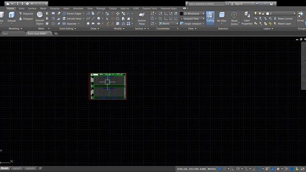The height and width of the screenshot is (172, 306).
Task: Click the Move tool in Modify panel
Action: (118, 13)
